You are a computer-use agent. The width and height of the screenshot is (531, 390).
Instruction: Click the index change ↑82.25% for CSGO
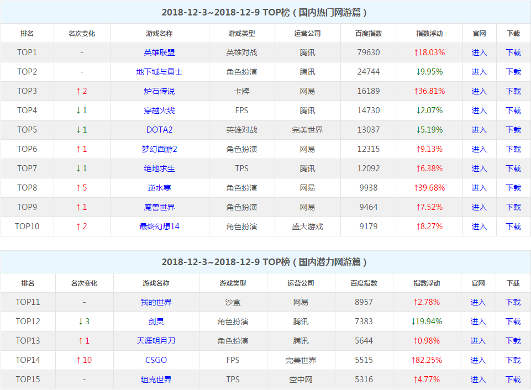click(x=427, y=360)
